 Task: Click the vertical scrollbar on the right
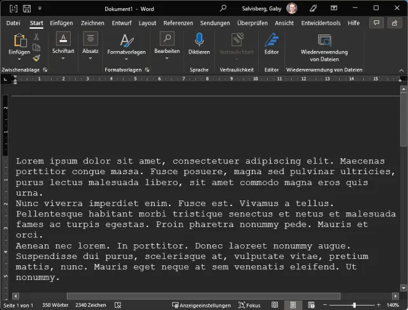pos(403,191)
